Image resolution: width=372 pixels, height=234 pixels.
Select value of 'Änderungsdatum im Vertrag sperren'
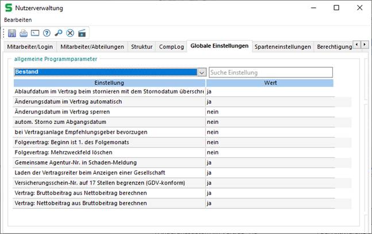(270, 112)
